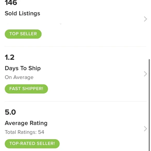151x151 pixels.
Task: Select the Sold Listings heading
Action: pos(22,13)
